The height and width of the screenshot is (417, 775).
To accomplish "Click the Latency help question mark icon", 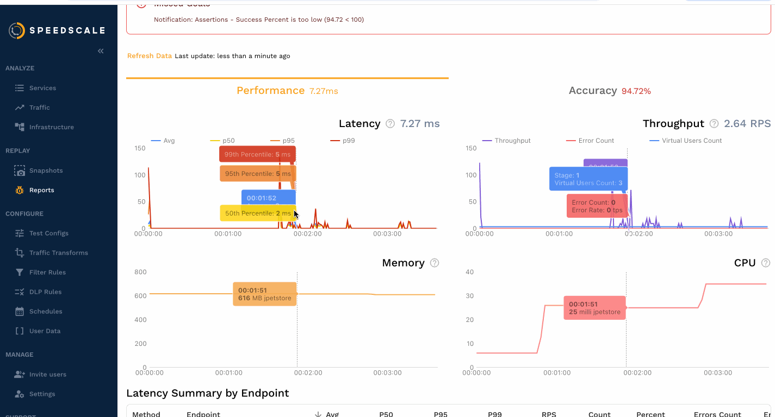I will pos(390,124).
